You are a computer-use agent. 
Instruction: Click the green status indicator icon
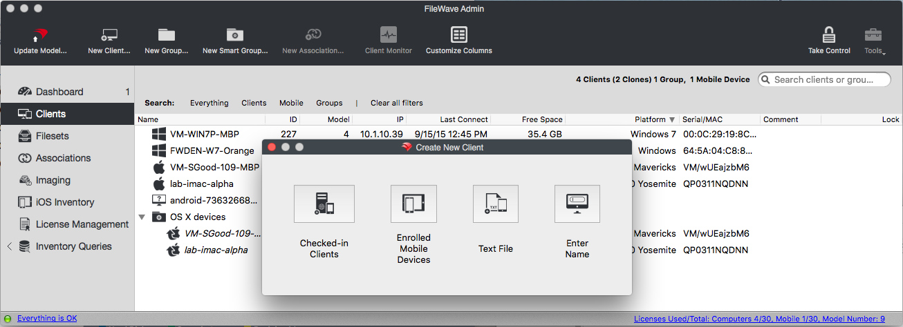(8, 319)
